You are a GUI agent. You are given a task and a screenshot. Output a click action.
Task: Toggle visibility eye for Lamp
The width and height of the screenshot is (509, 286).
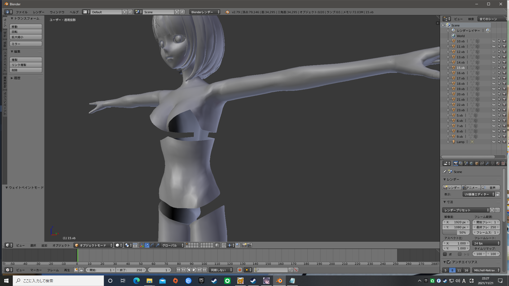point(494,142)
